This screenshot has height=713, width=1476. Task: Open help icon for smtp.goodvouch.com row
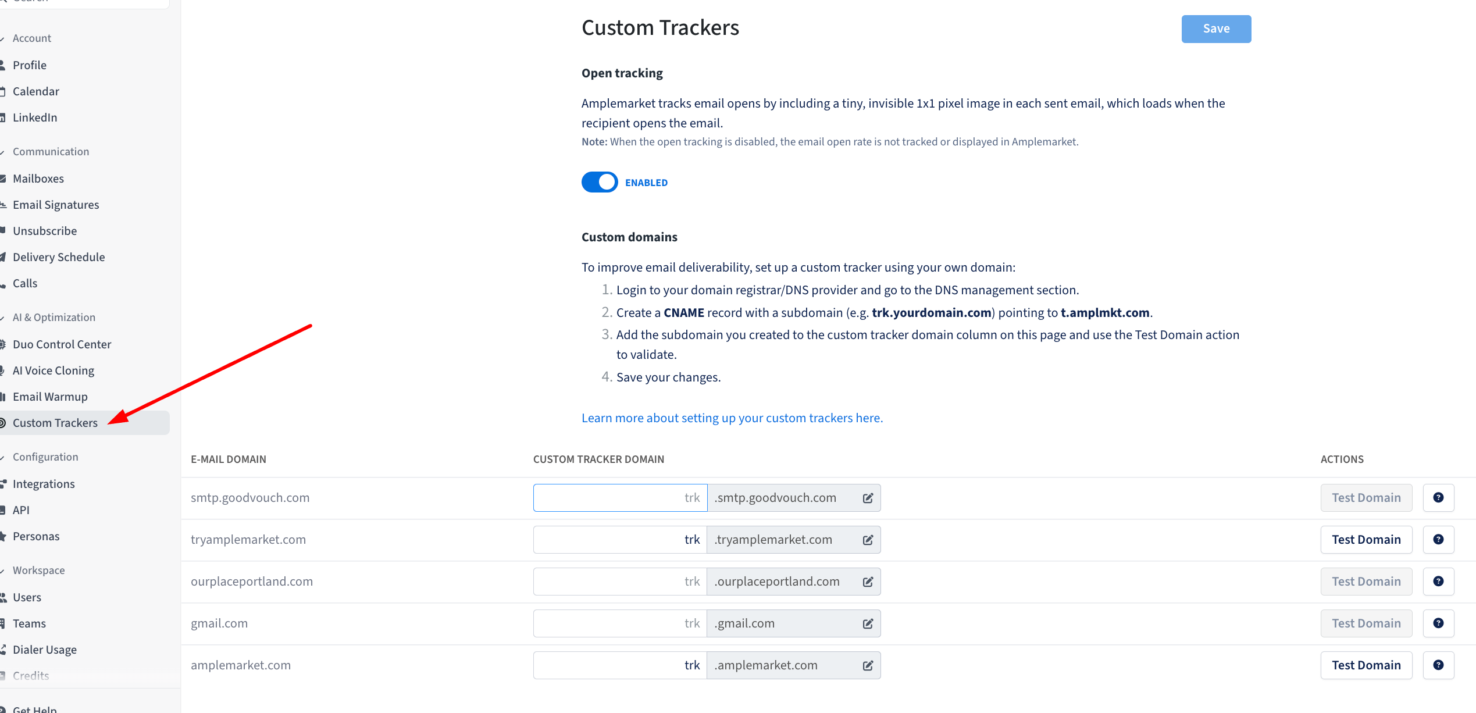coord(1438,498)
